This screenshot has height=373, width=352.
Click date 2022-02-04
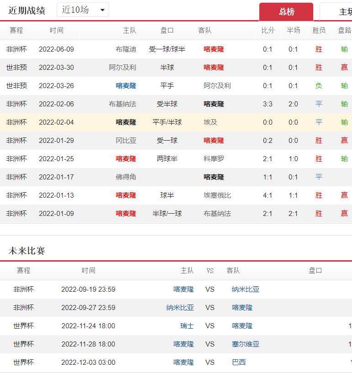tap(56, 122)
